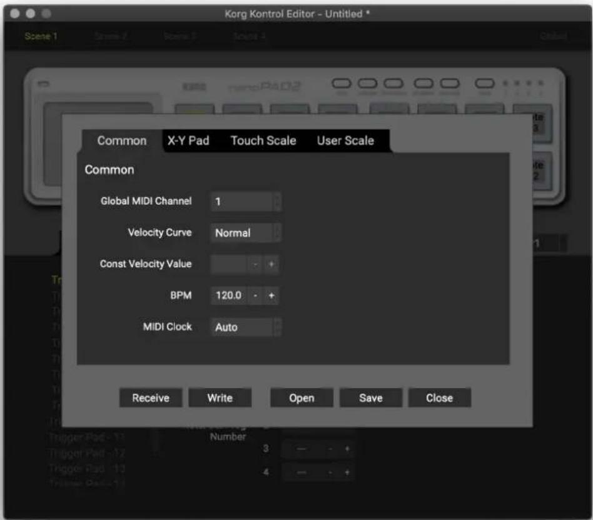This screenshot has width=593, height=520.
Task: Open the Global MIDI Channel dropdown
Action: (x=246, y=201)
